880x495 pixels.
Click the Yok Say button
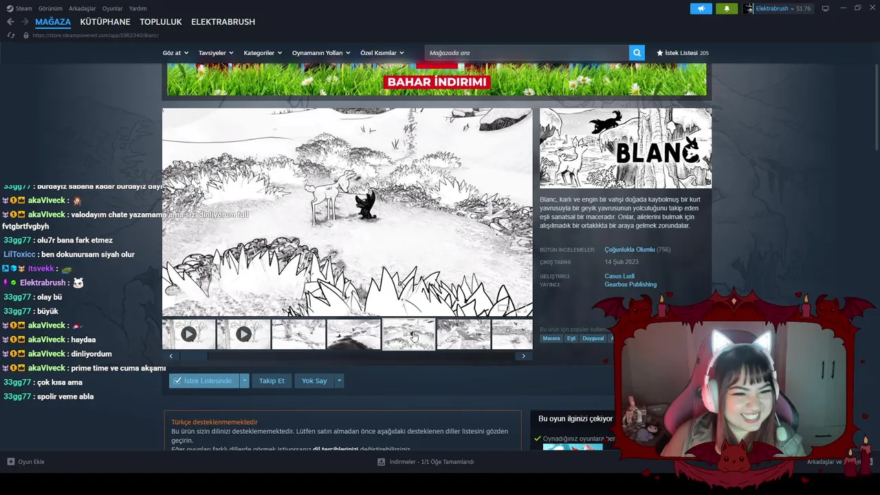click(314, 381)
